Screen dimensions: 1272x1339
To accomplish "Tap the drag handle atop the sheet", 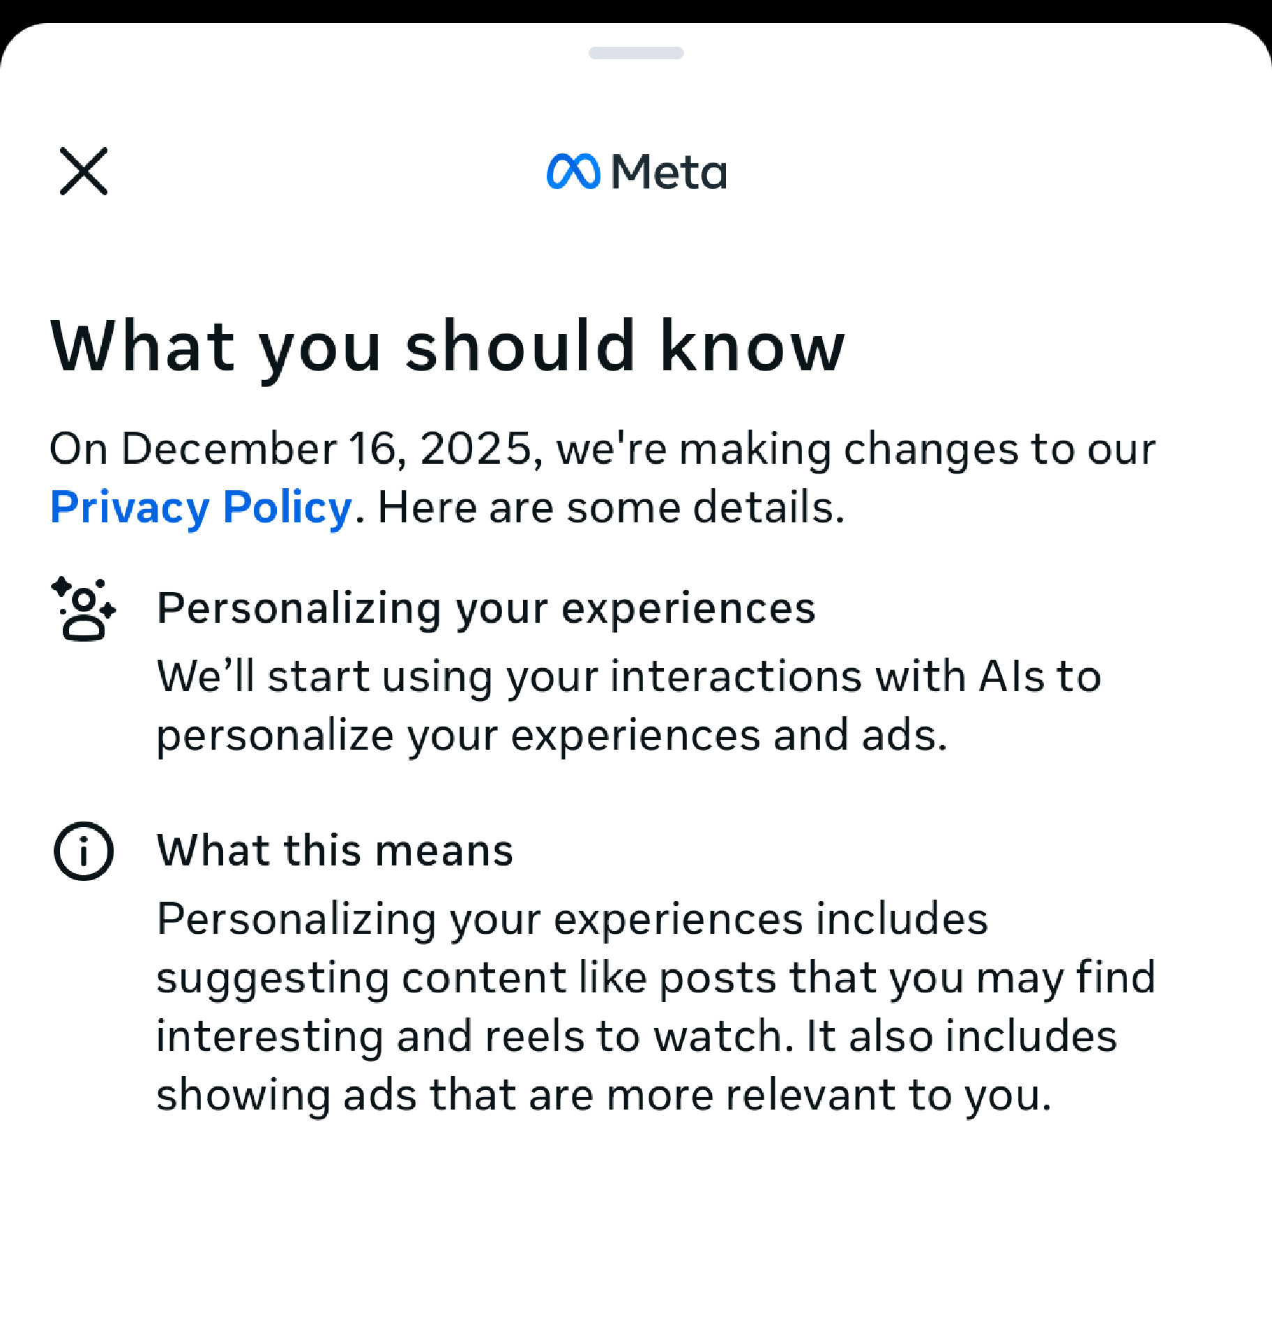I will (x=636, y=53).
